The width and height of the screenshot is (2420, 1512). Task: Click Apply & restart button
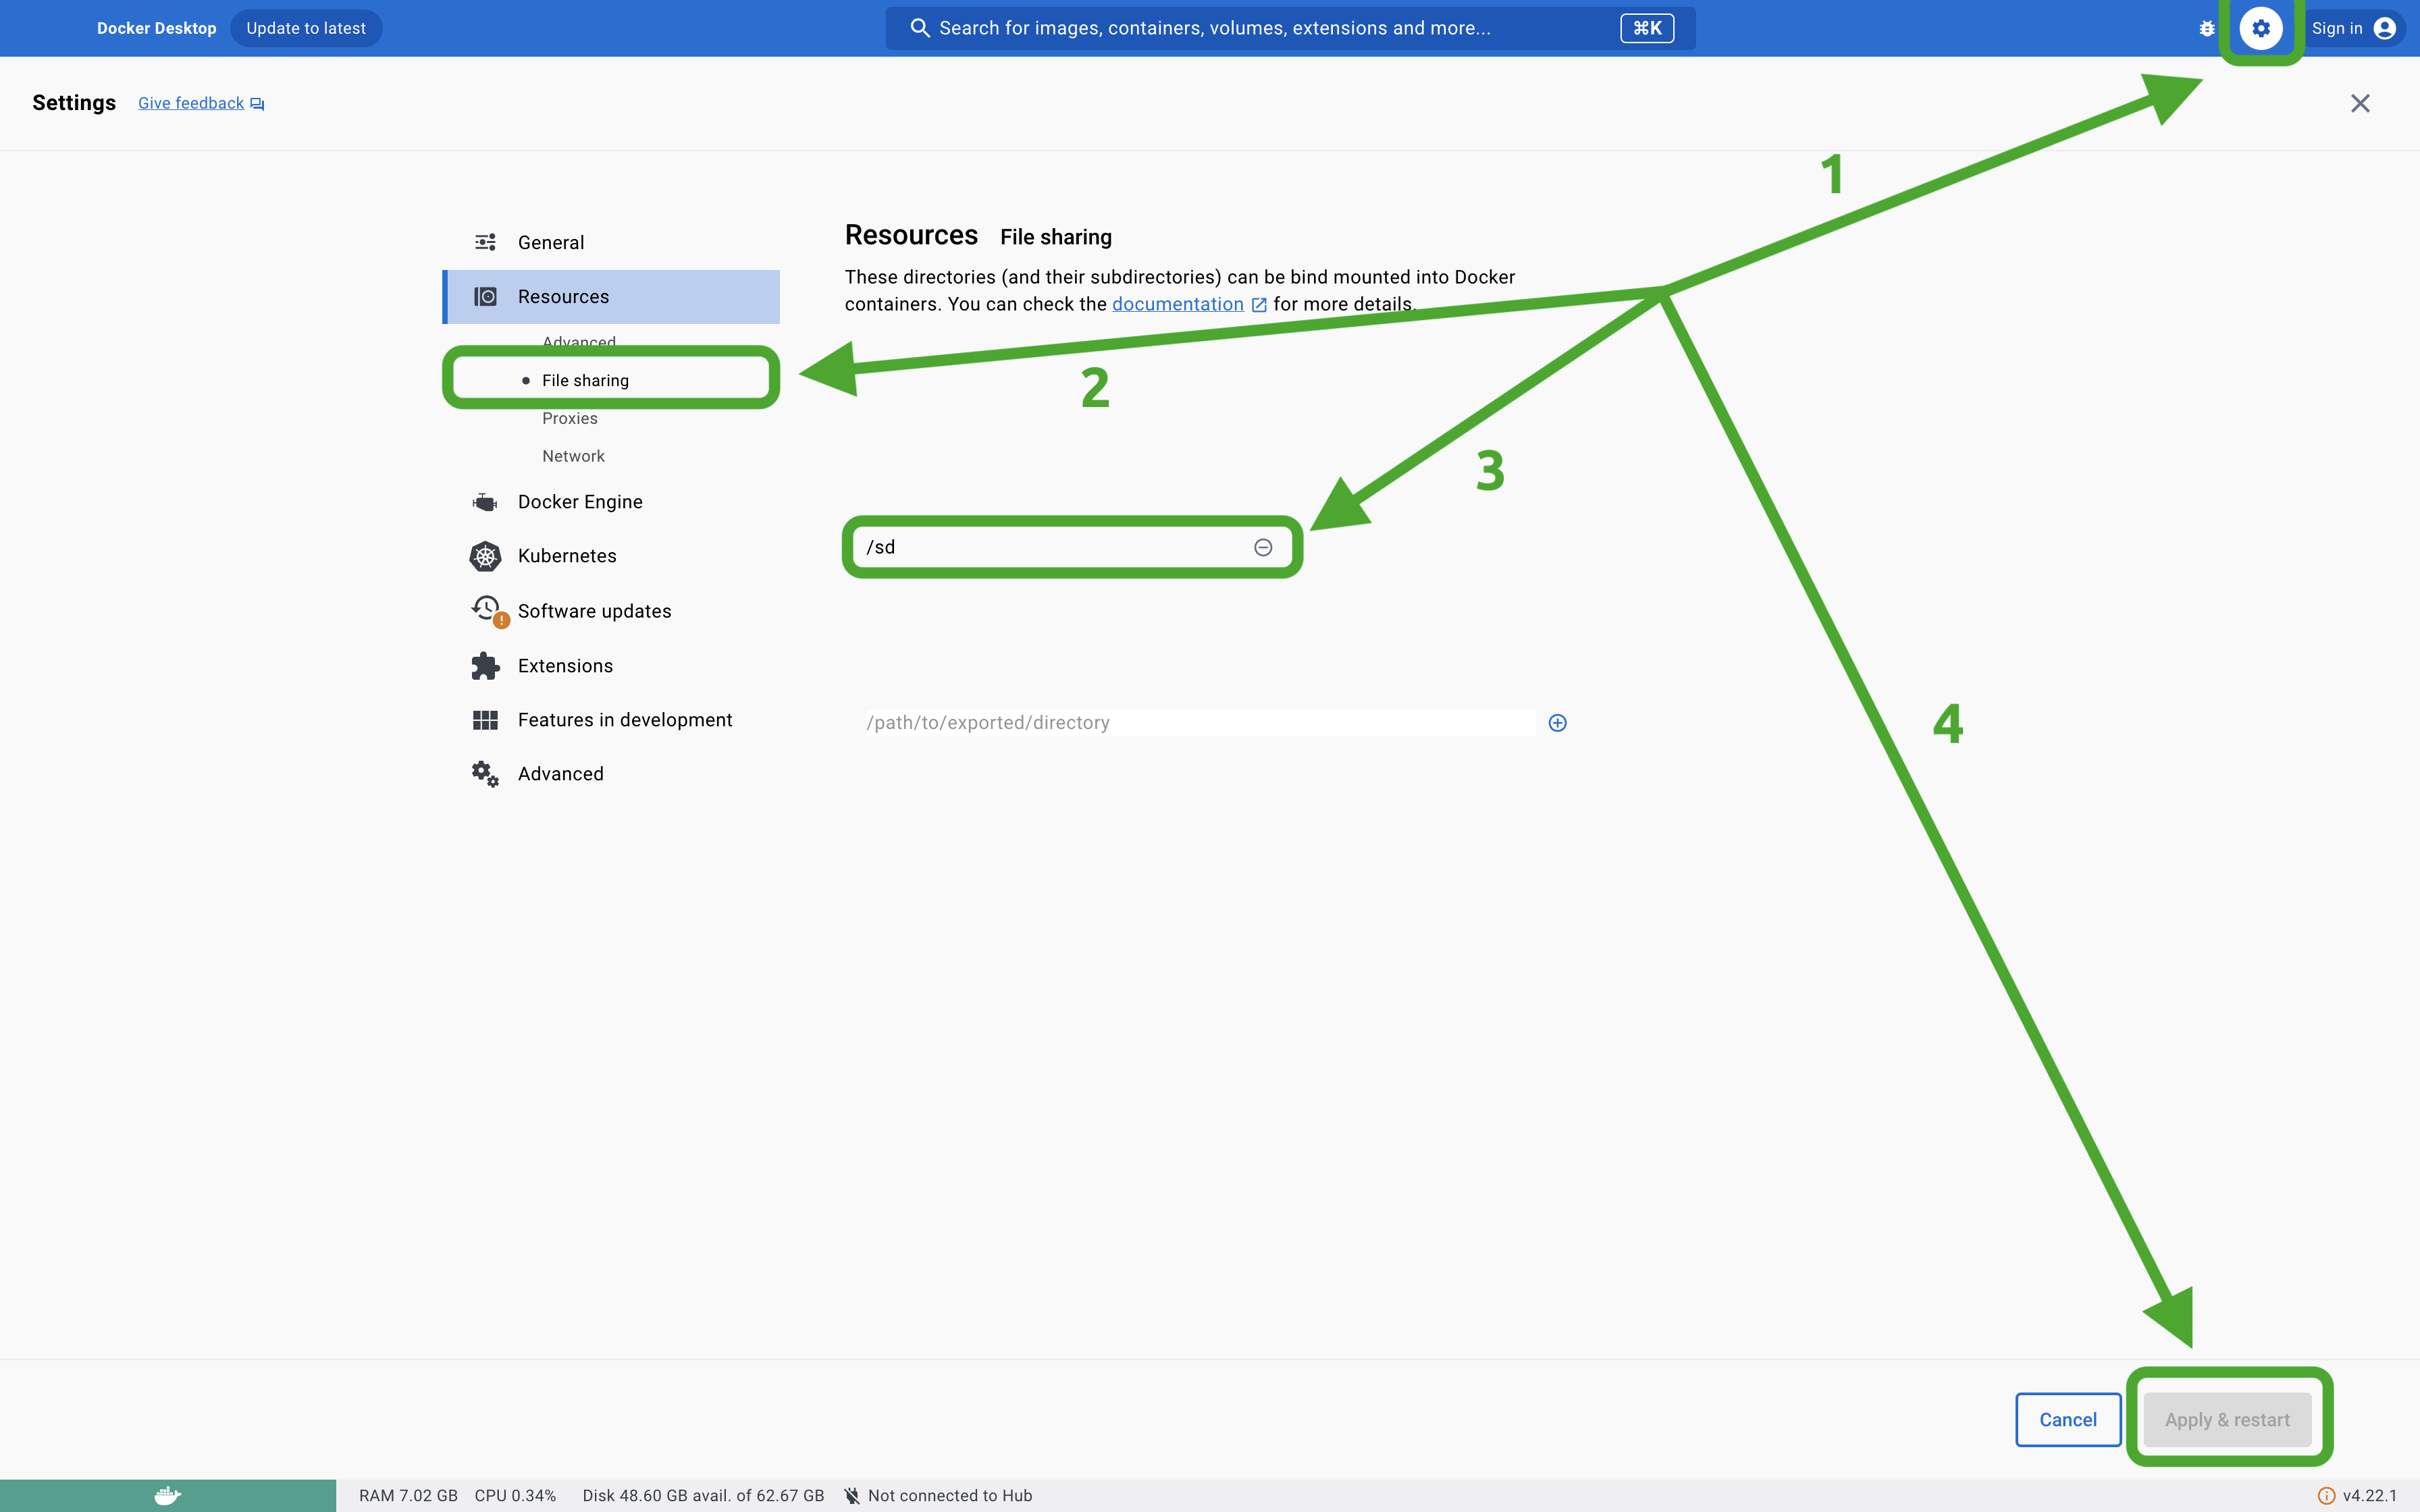tap(2227, 1420)
